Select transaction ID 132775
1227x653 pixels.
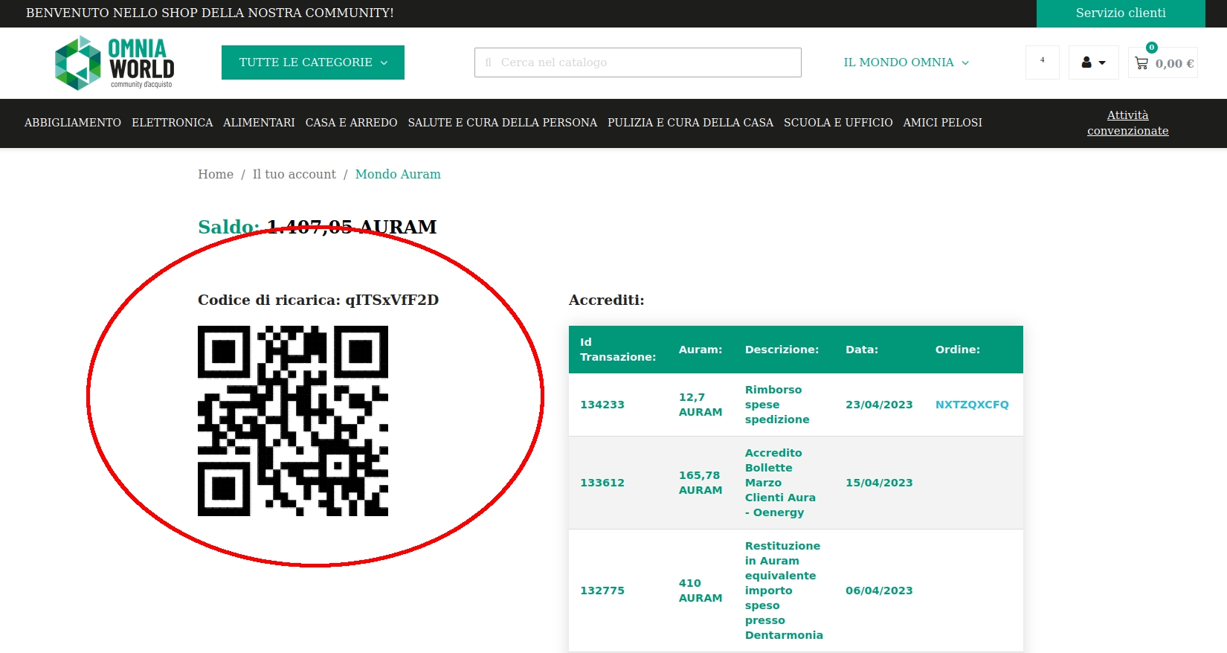pos(602,591)
